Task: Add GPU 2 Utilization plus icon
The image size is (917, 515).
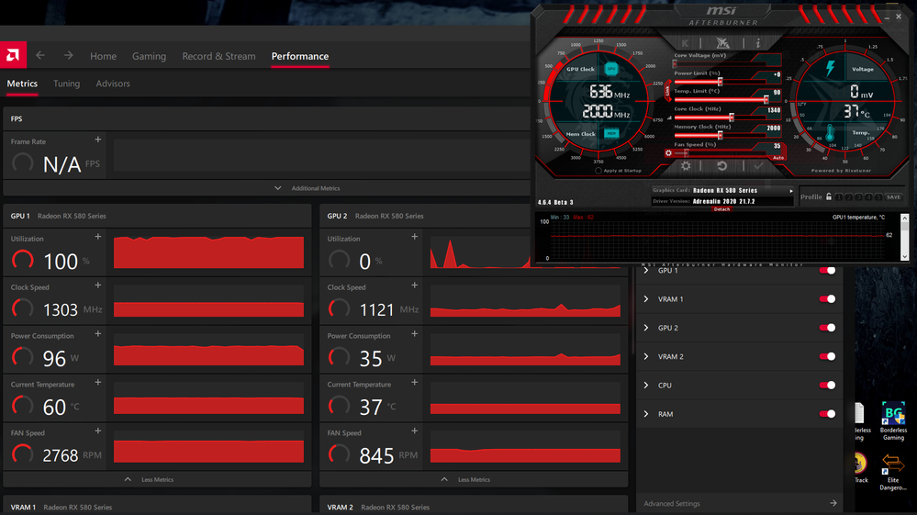Action: coord(415,237)
